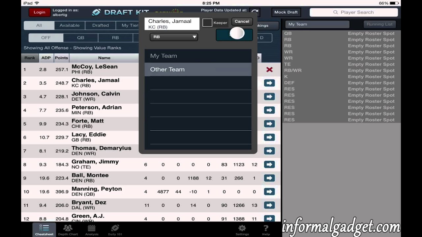Screen dimensions: 422x237
Task: Tap player name McCoy, LeSean
Action: (95, 66)
